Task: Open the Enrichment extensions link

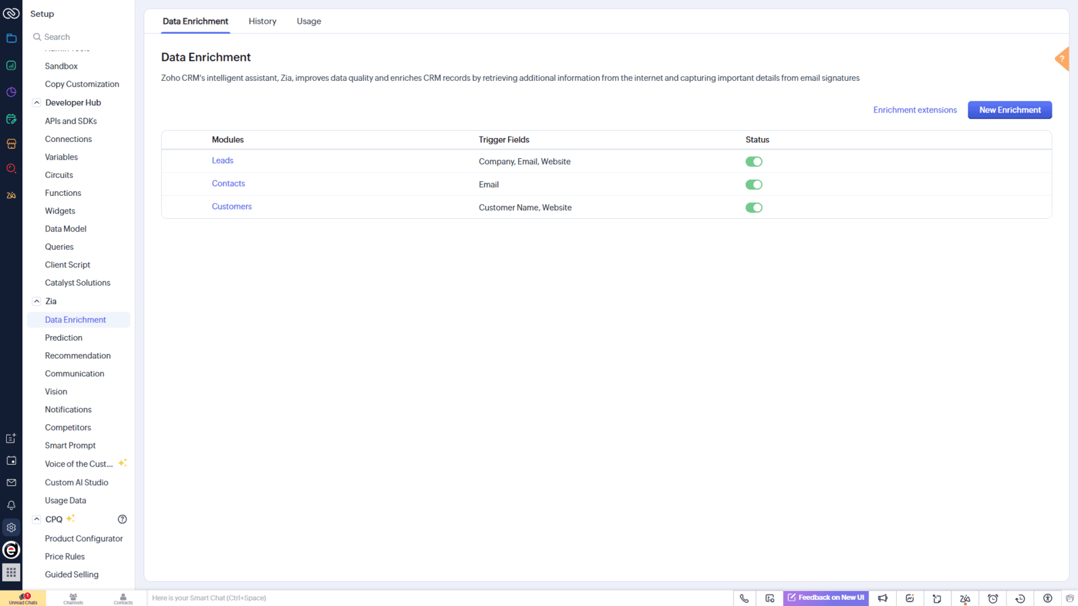Action: [914, 110]
